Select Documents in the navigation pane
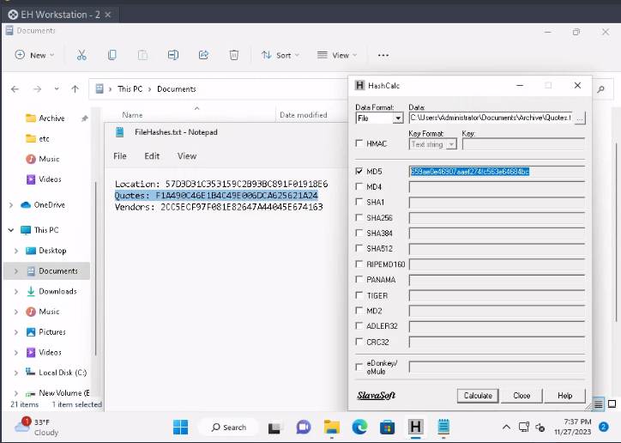The image size is (621, 443). 57,271
